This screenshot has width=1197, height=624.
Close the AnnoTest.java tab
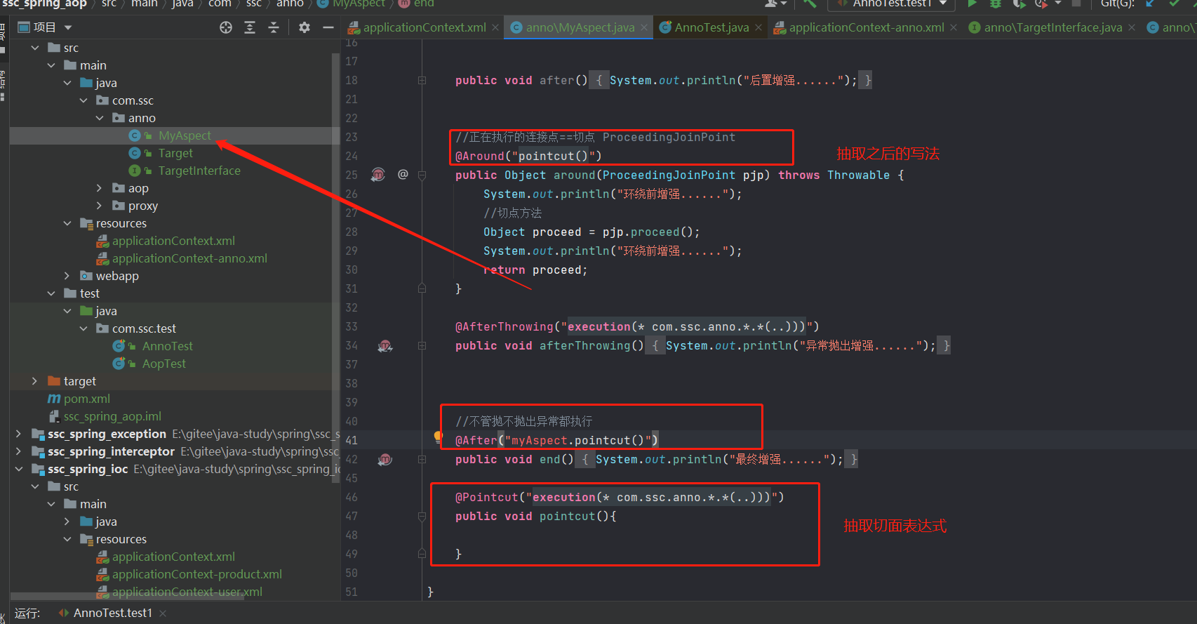[x=758, y=27]
